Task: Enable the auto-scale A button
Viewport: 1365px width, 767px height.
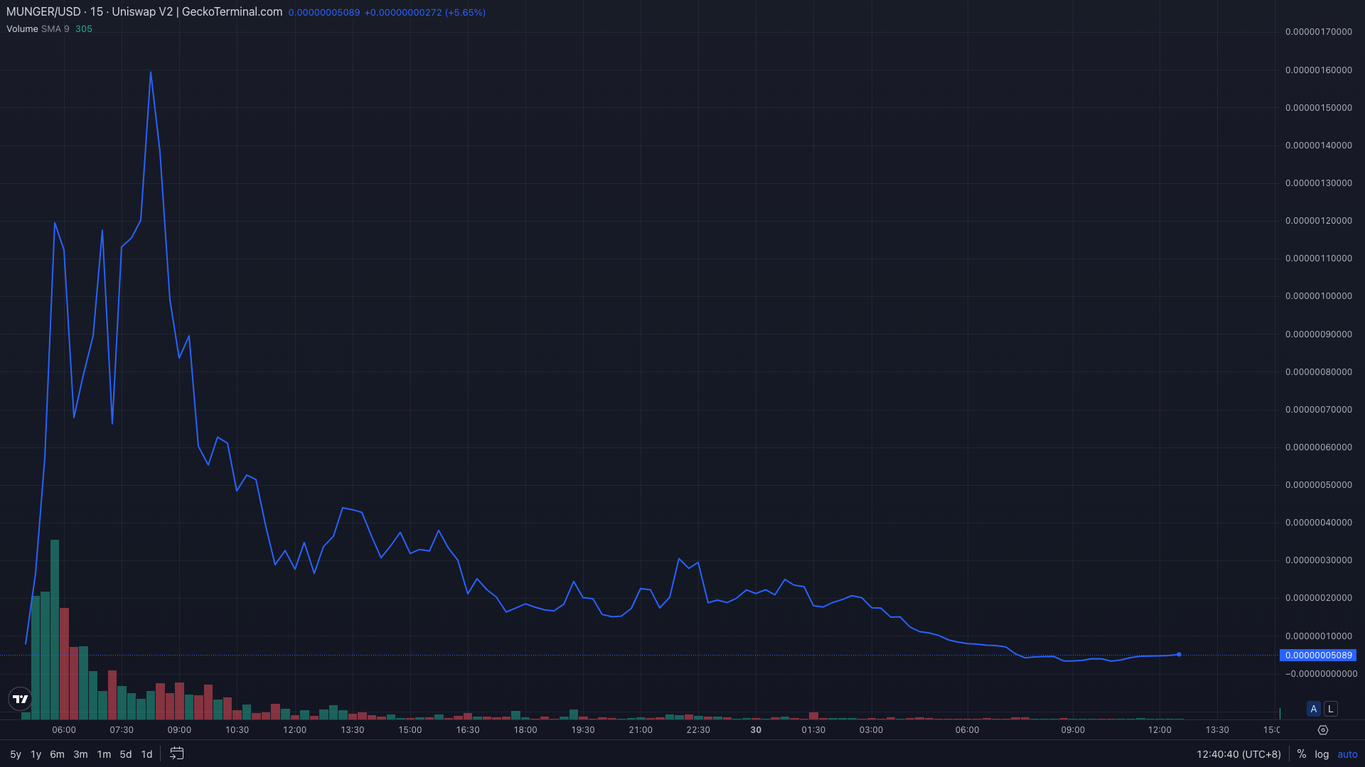Action: (x=1314, y=709)
